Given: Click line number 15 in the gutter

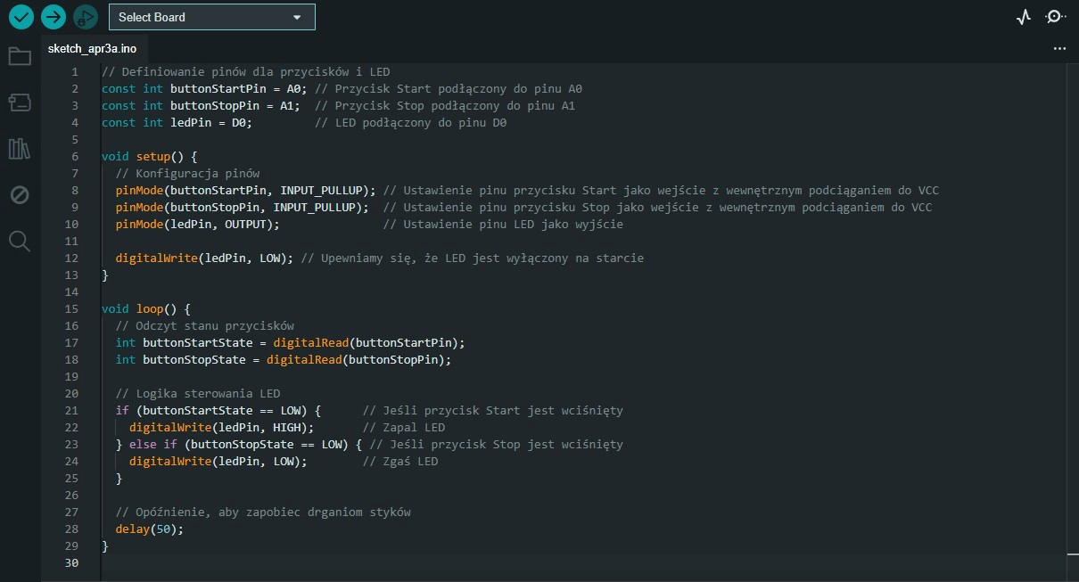Looking at the screenshot, I should click(x=72, y=309).
